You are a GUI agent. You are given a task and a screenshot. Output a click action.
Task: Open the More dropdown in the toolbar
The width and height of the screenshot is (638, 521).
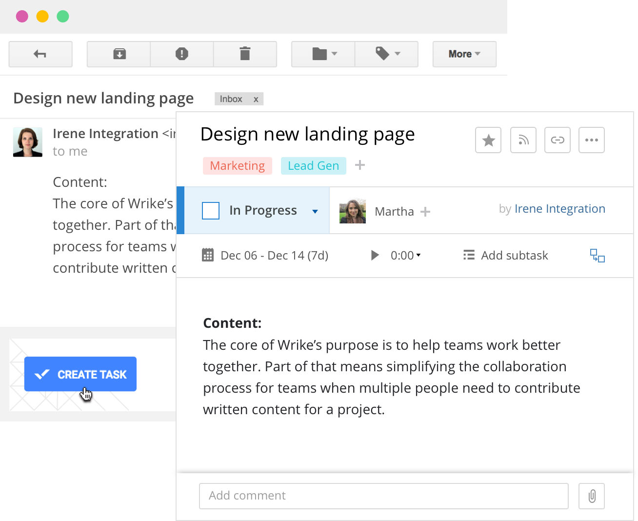(x=464, y=54)
